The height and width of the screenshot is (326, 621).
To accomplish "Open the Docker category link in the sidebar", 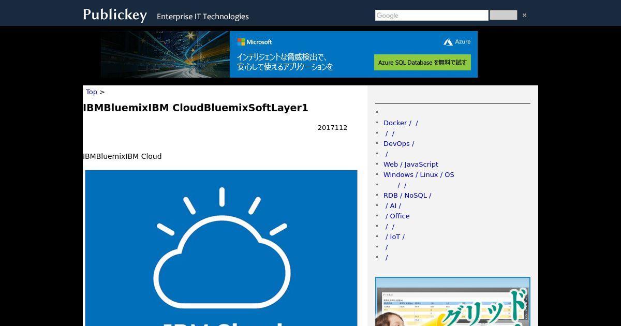I will point(401,123).
